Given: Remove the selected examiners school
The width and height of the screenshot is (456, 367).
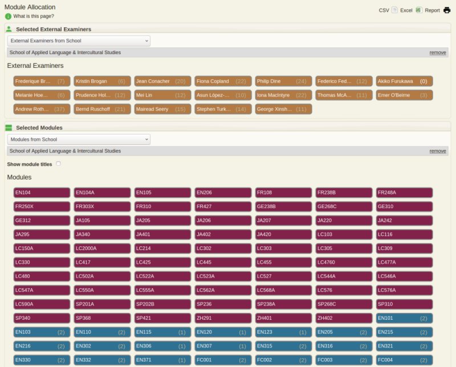Looking at the screenshot, I should [x=438, y=52].
